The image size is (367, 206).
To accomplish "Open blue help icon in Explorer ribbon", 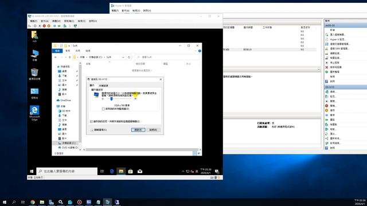I will pos(200,51).
